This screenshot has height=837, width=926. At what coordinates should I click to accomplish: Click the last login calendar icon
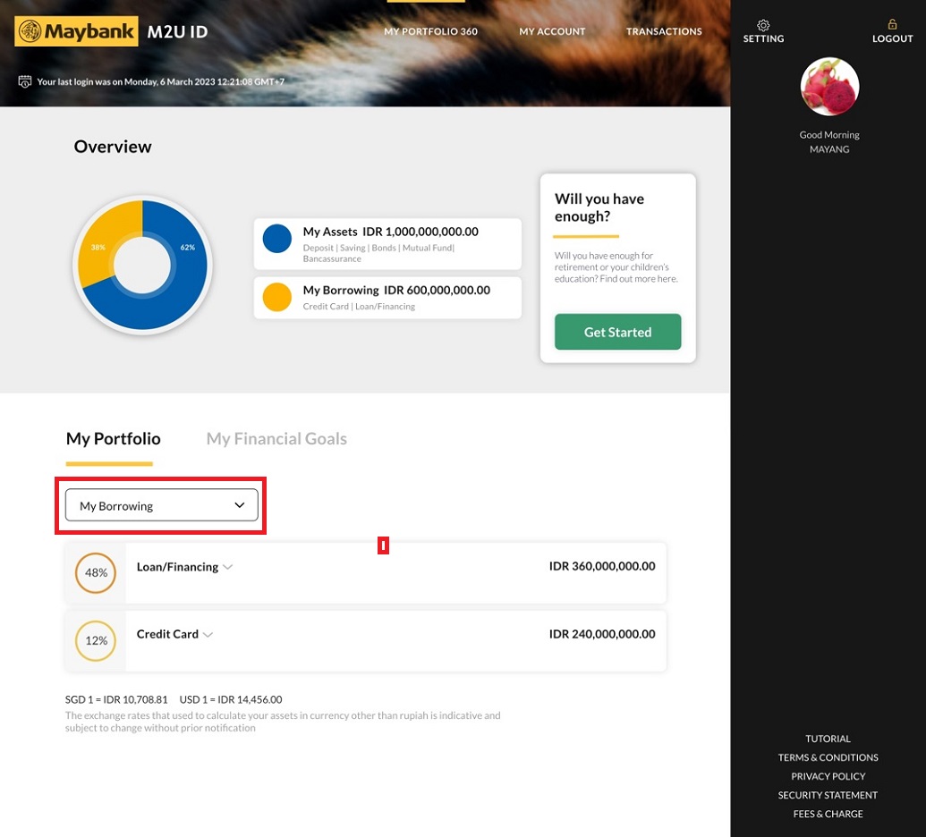point(25,82)
